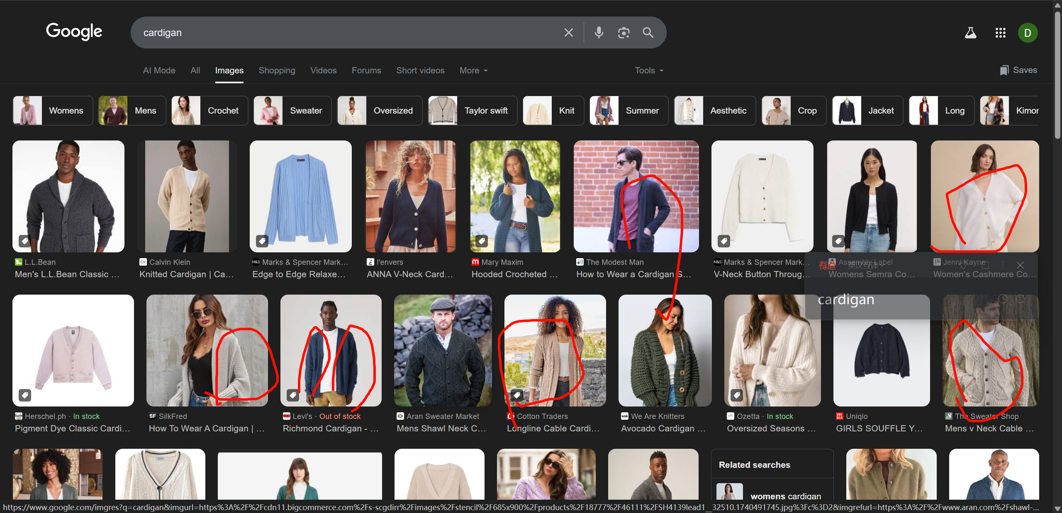The image size is (1062, 513).
Task: Click the product tag on the white V-Neck Button cardigan
Action: point(724,240)
